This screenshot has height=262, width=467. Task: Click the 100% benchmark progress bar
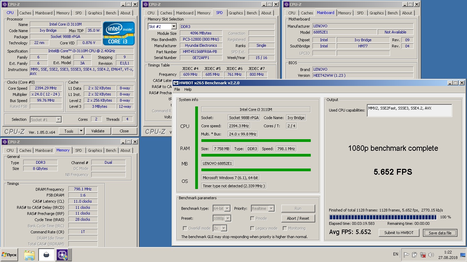pos(383,217)
